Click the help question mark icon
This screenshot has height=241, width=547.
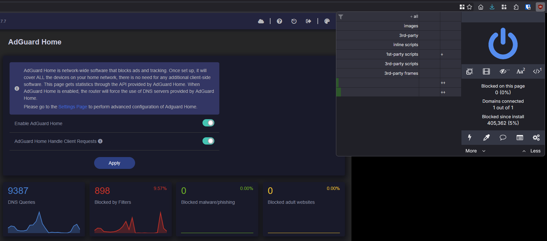point(279,21)
